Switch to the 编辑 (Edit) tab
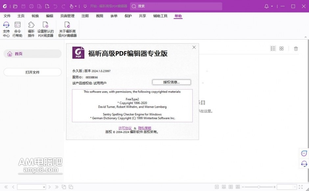 [x=49, y=16]
